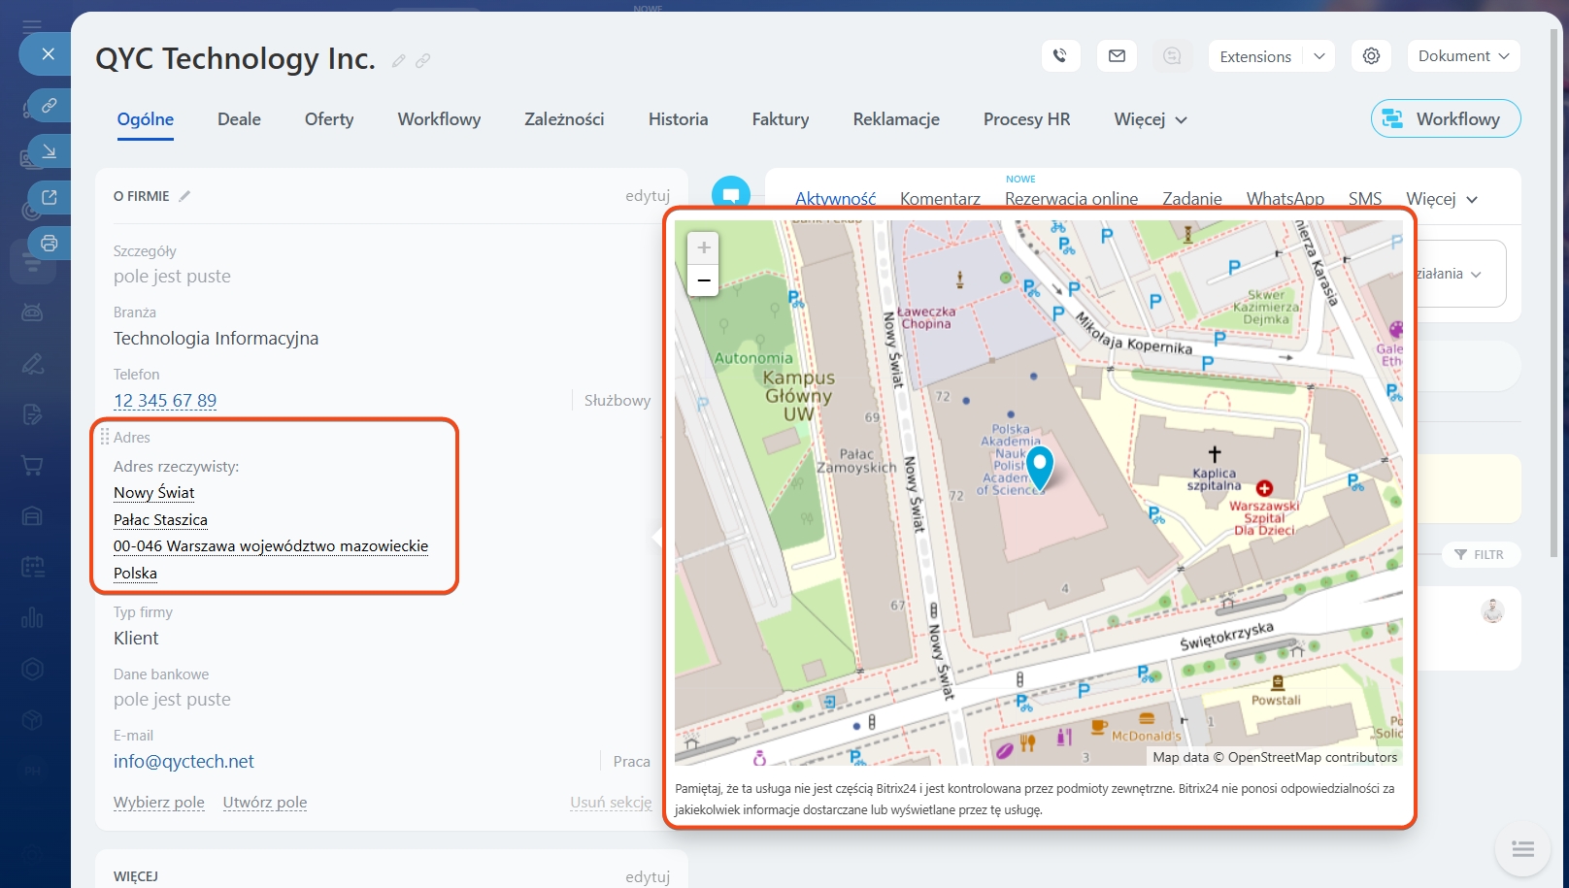Open the Dokument dropdown menu
Image resolution: width=1569 pixels, height=888 pixels.
coord(1463,56)
